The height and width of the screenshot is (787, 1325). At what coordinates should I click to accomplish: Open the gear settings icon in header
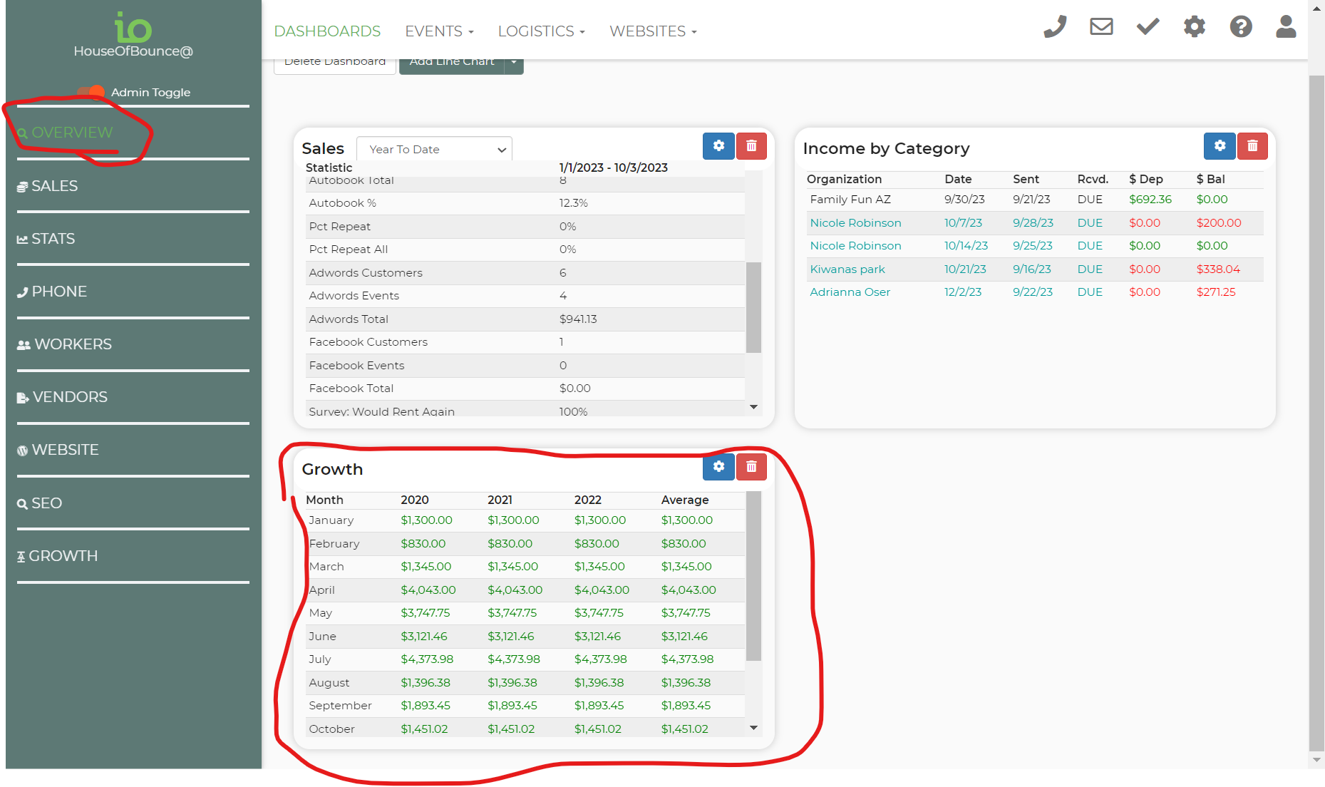point(1194,27)
